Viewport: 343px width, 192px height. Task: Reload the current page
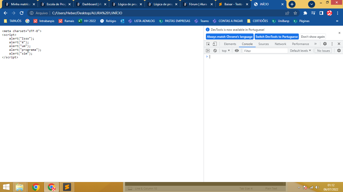(22, 13)
